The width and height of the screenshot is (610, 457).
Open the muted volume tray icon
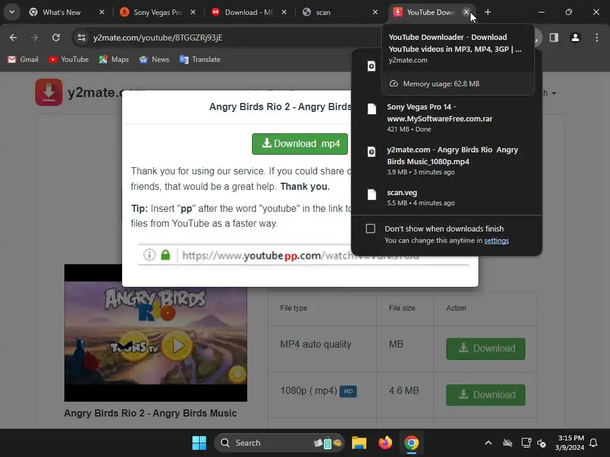tap(541, 443)
